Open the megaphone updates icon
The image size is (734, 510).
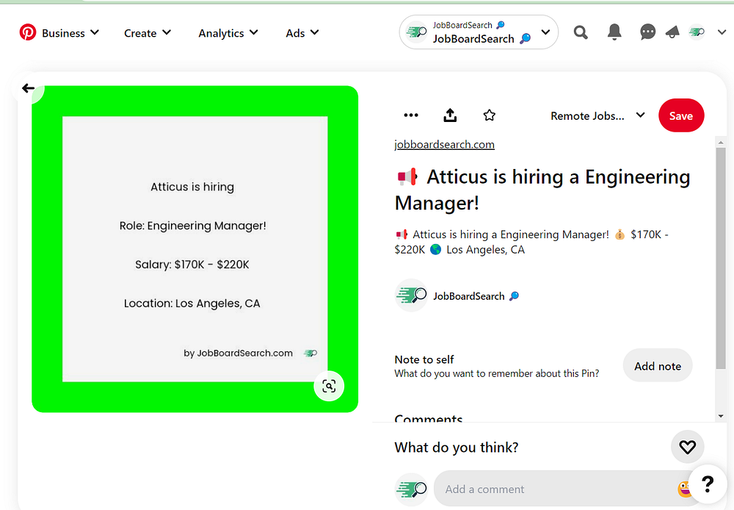672,32
